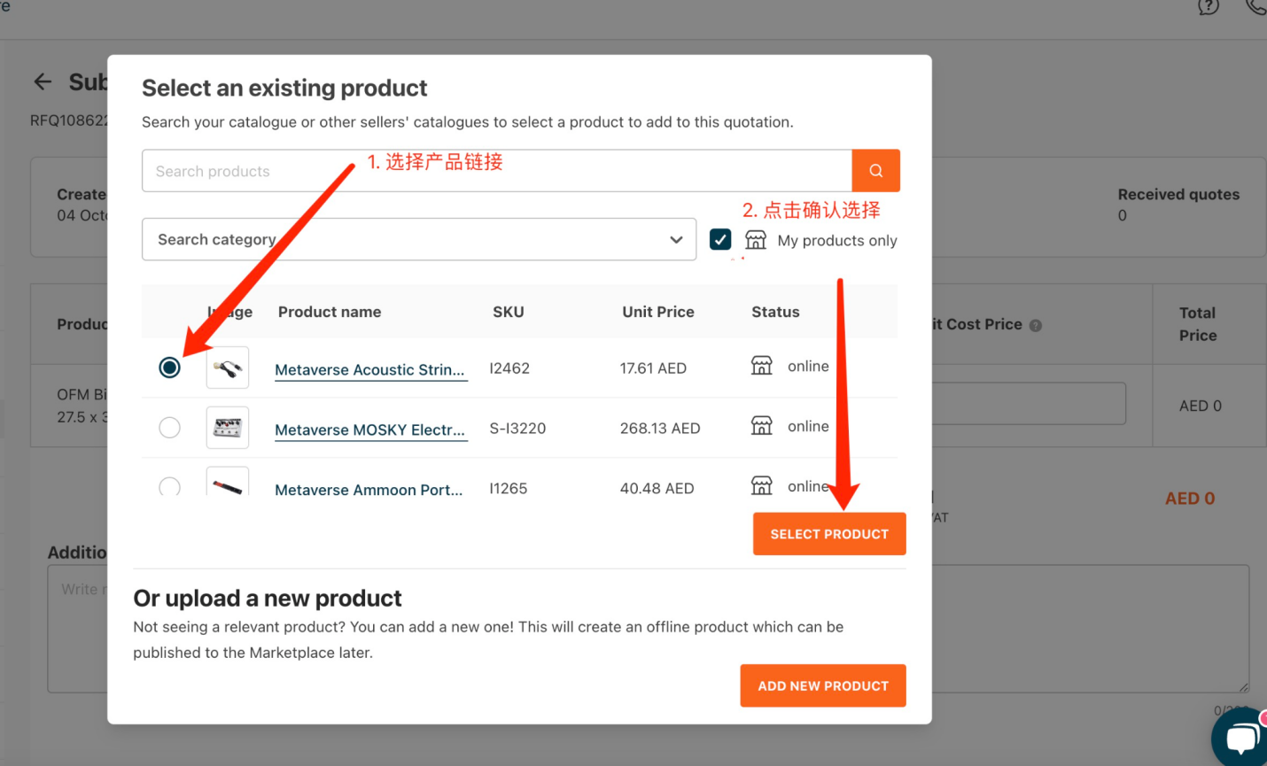Click the help question mark icon
This screenshot has height=766, width=1267.
tap(1208, 7)
